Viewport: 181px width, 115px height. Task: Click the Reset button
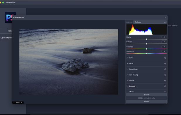[x=146, y=95]
